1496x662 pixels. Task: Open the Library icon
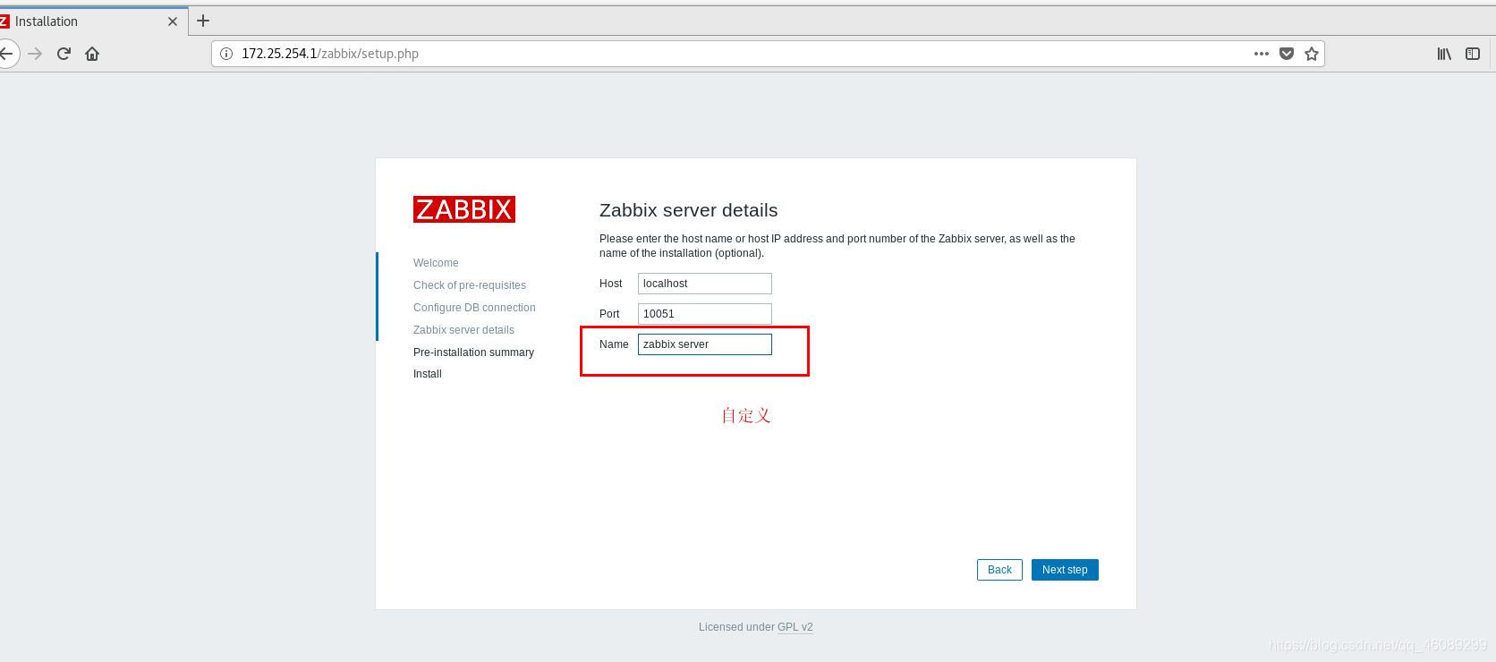pos(1444,54)
